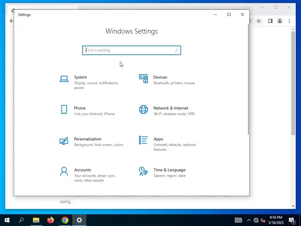Click 'Background, lock screen, colors' description

pos(99,145)
